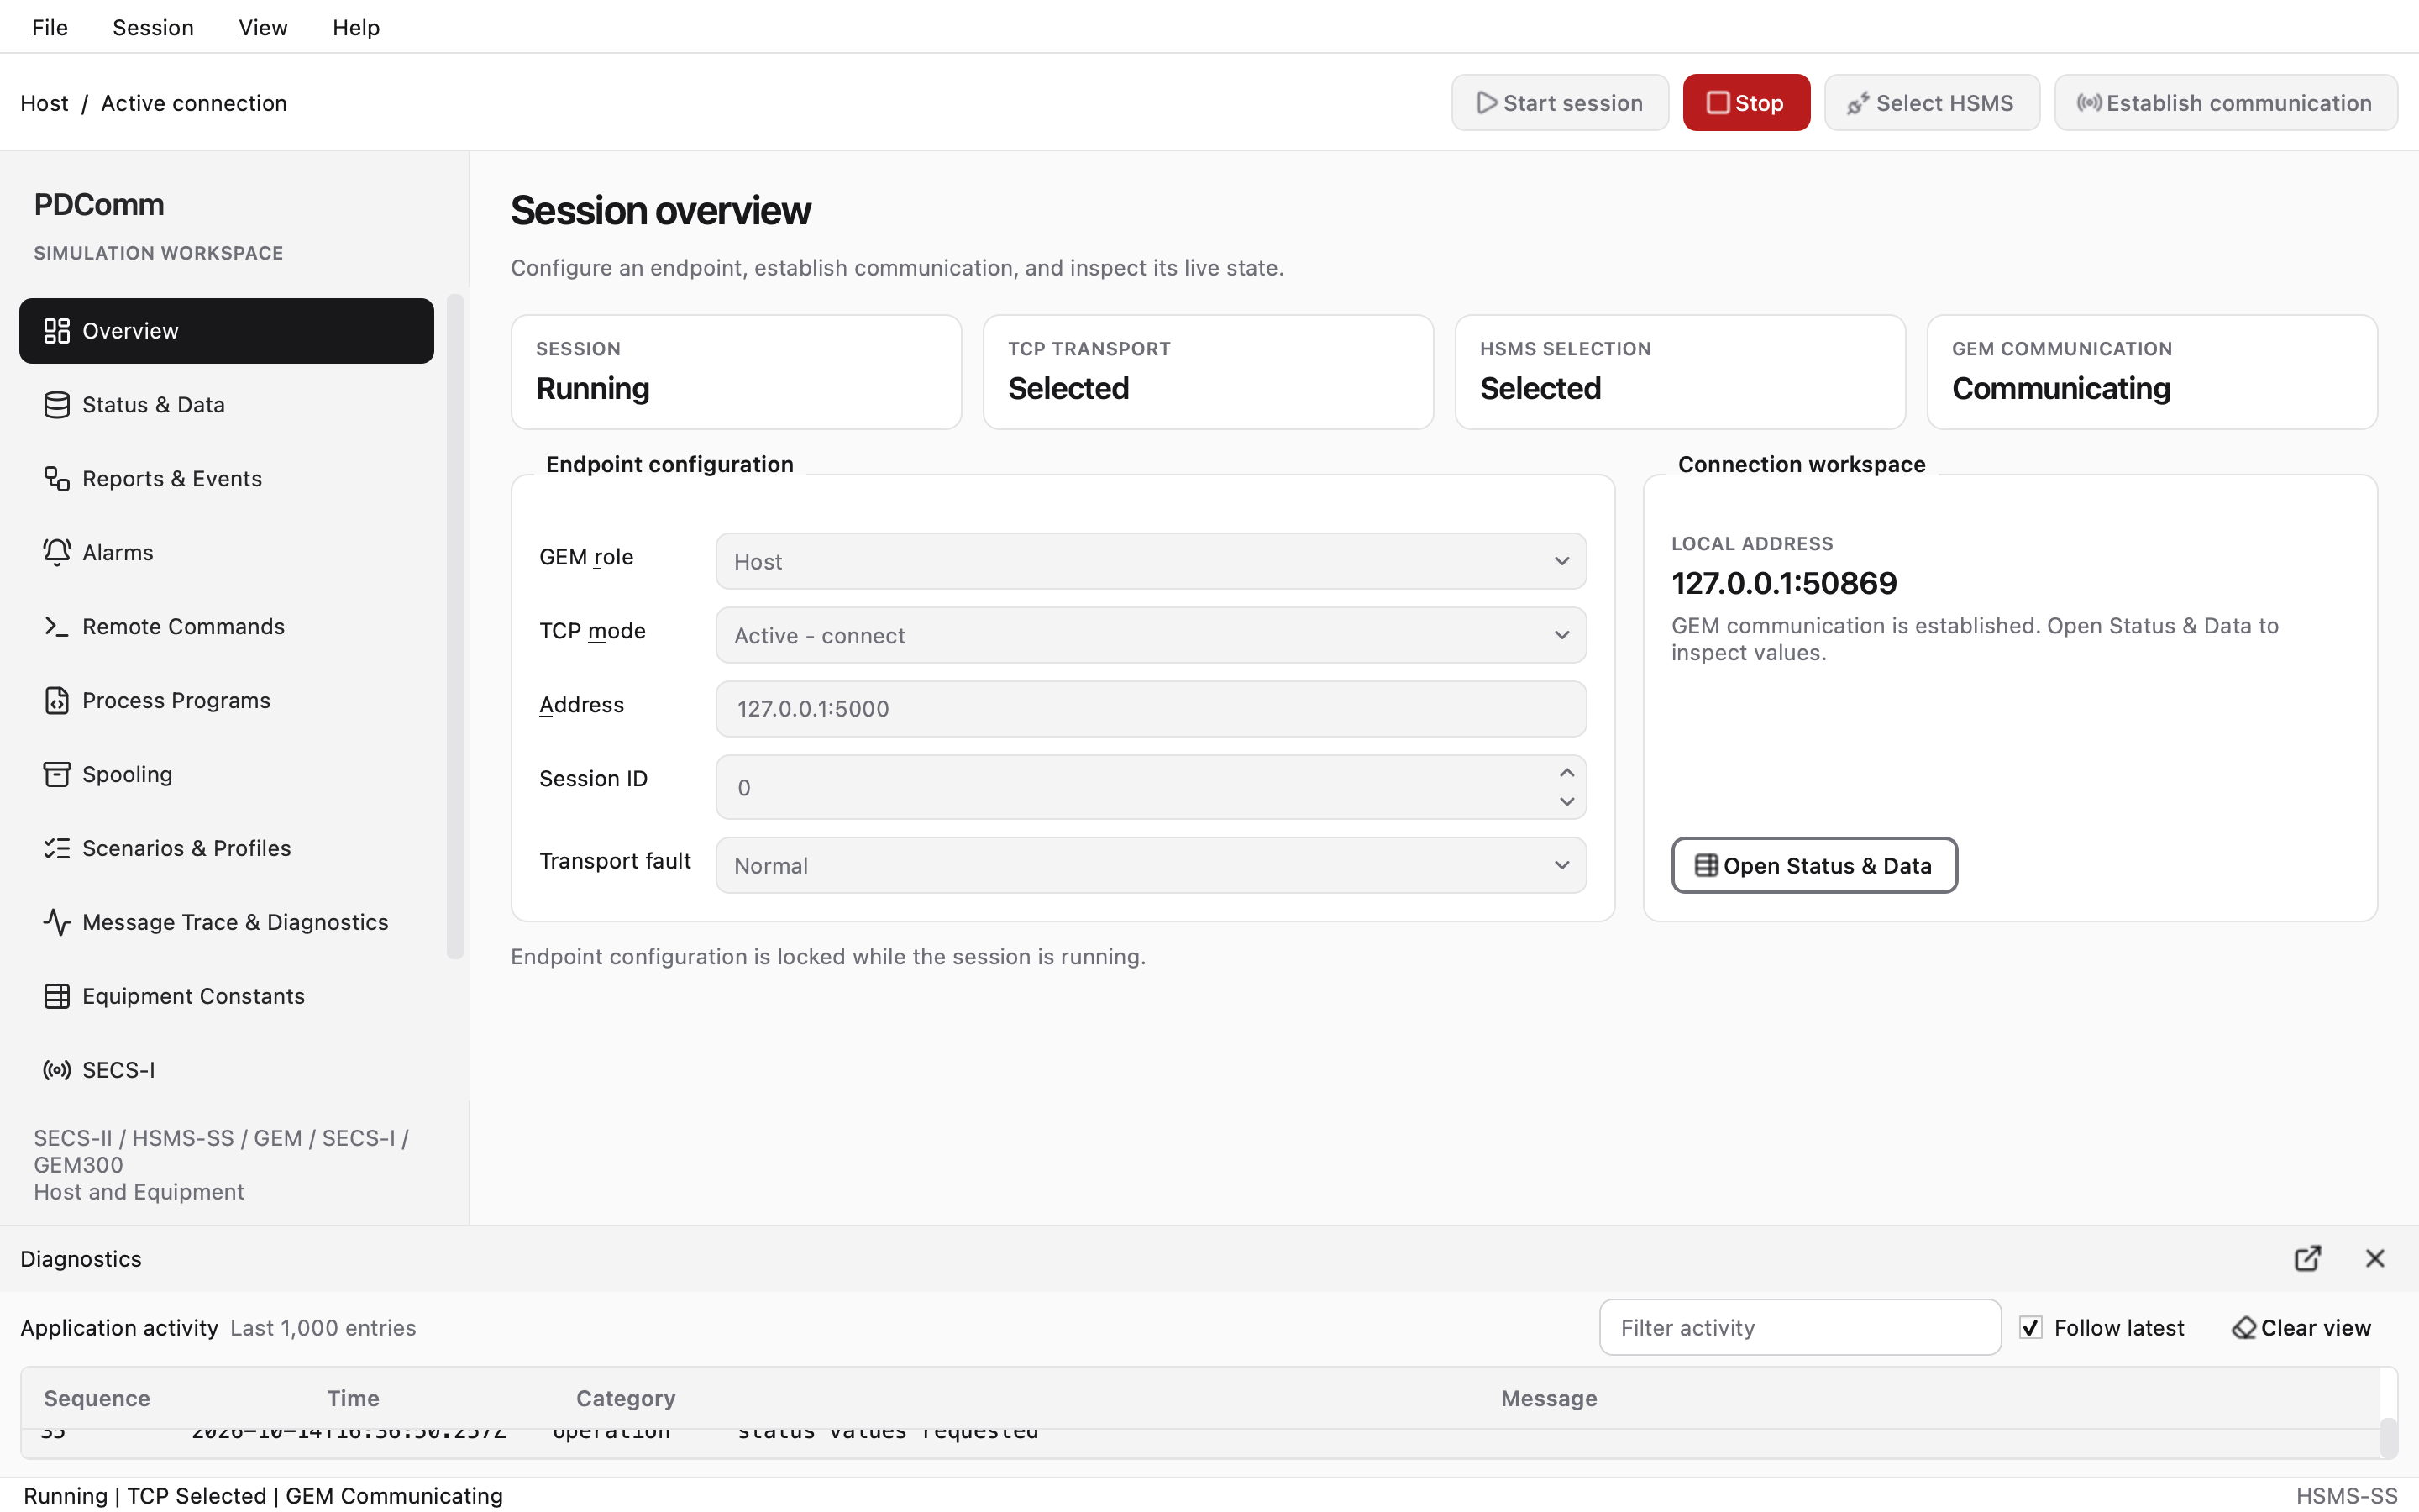Viewport: 2419px width, 1512px height.
Task: Open the Equipment Constants table icon
Action: [57, 996]
